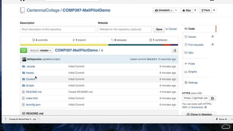
Task: Open the Pull requests tab
Action: (x=196, y=45)
